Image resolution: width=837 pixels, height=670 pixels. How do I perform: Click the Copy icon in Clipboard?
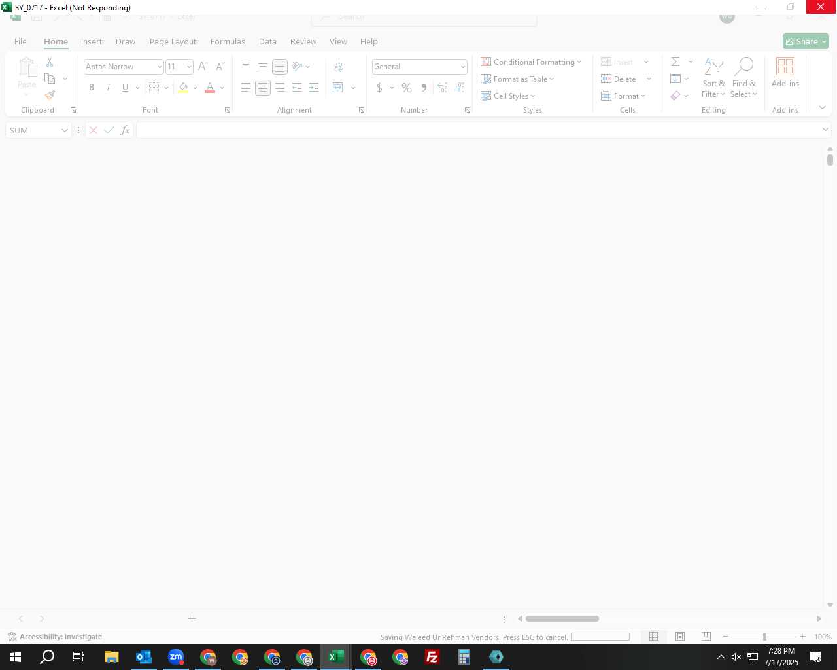[50, 79]
